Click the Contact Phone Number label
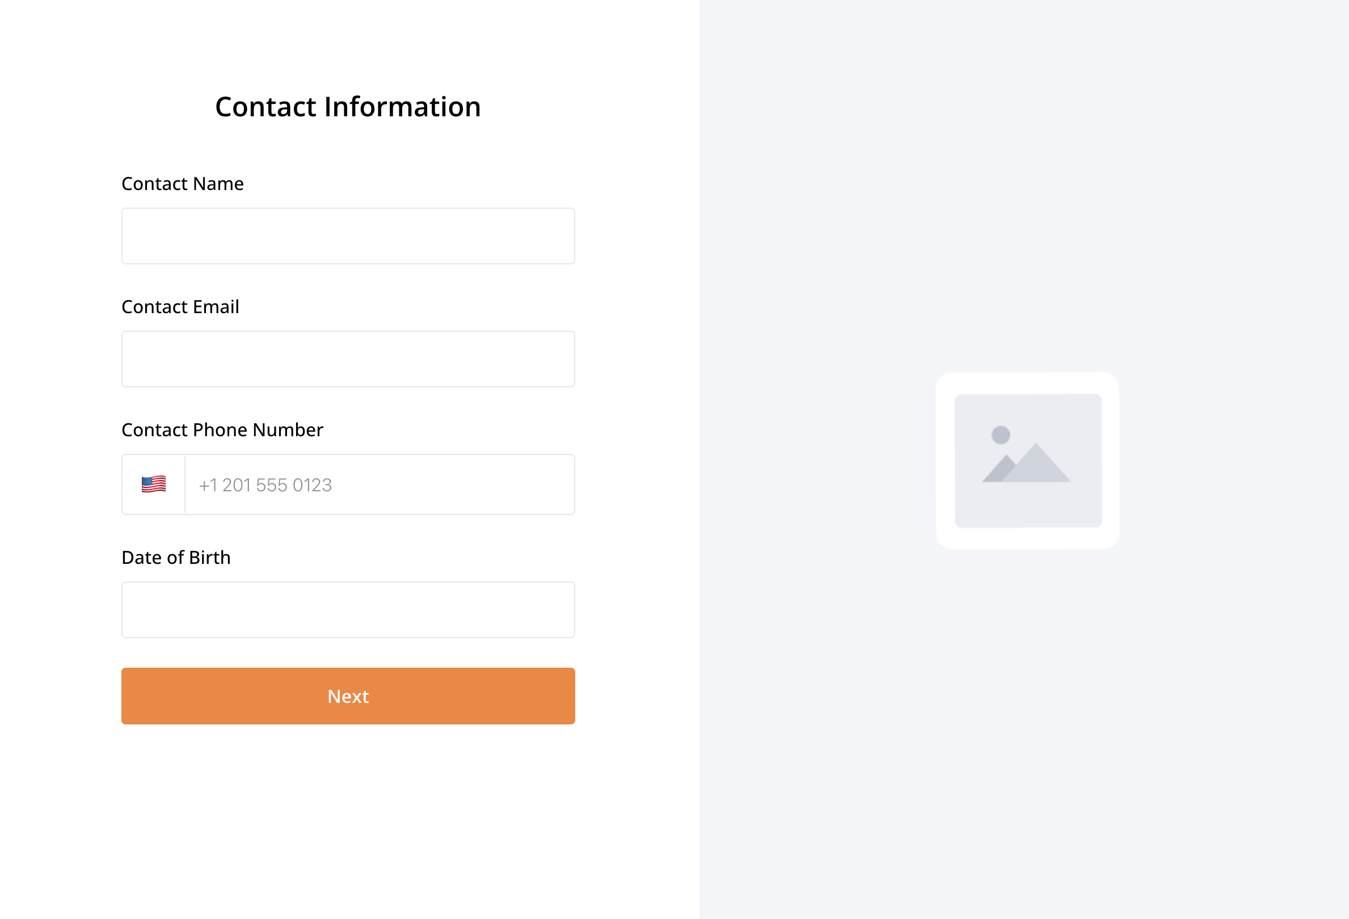The height and width of the screenshot is (919, 1349). click(222, 429)
